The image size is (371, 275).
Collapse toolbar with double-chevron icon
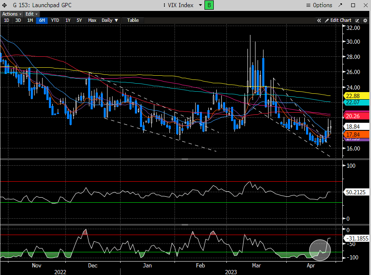[x=319, y=20]
